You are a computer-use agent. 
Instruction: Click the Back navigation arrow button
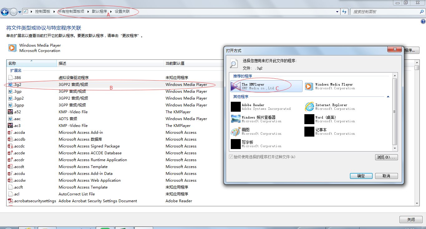pyautogui.click(x=5, y=12)
